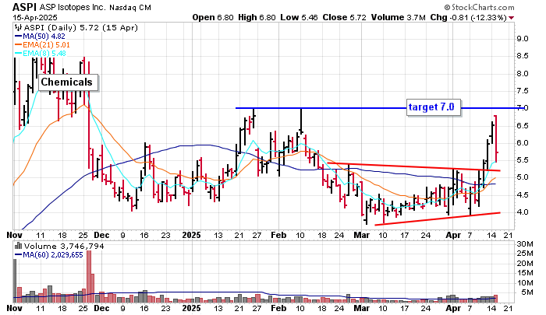Click the Close 5.72 value

click(345, 17)
